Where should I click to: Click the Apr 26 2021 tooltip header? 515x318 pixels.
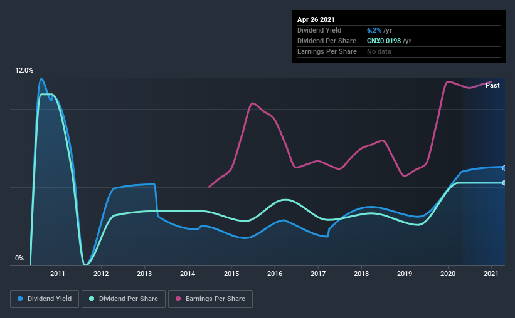[x=316, y=19]
